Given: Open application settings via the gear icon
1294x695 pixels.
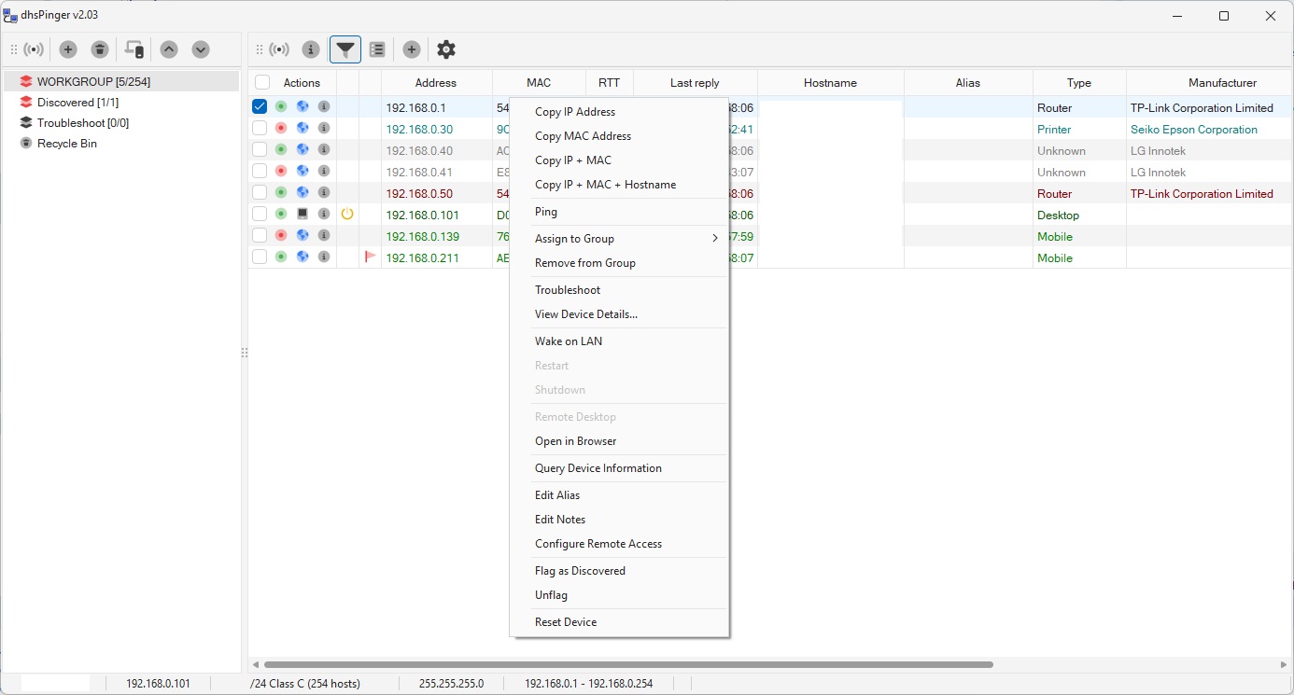Looking at the screenshot, I should (445, 49).
